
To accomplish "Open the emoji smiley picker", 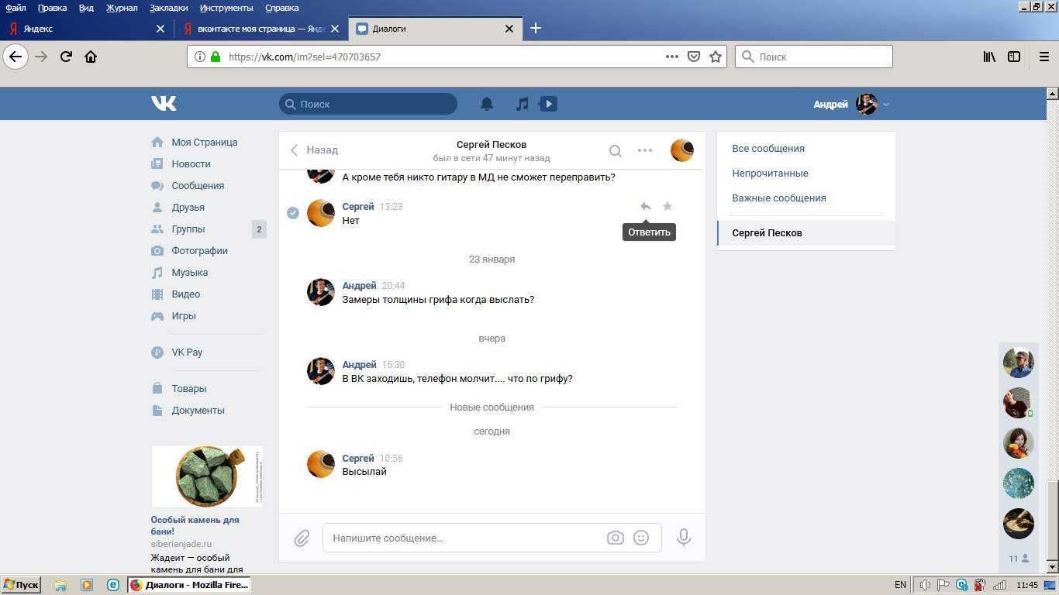I will 641,538.
